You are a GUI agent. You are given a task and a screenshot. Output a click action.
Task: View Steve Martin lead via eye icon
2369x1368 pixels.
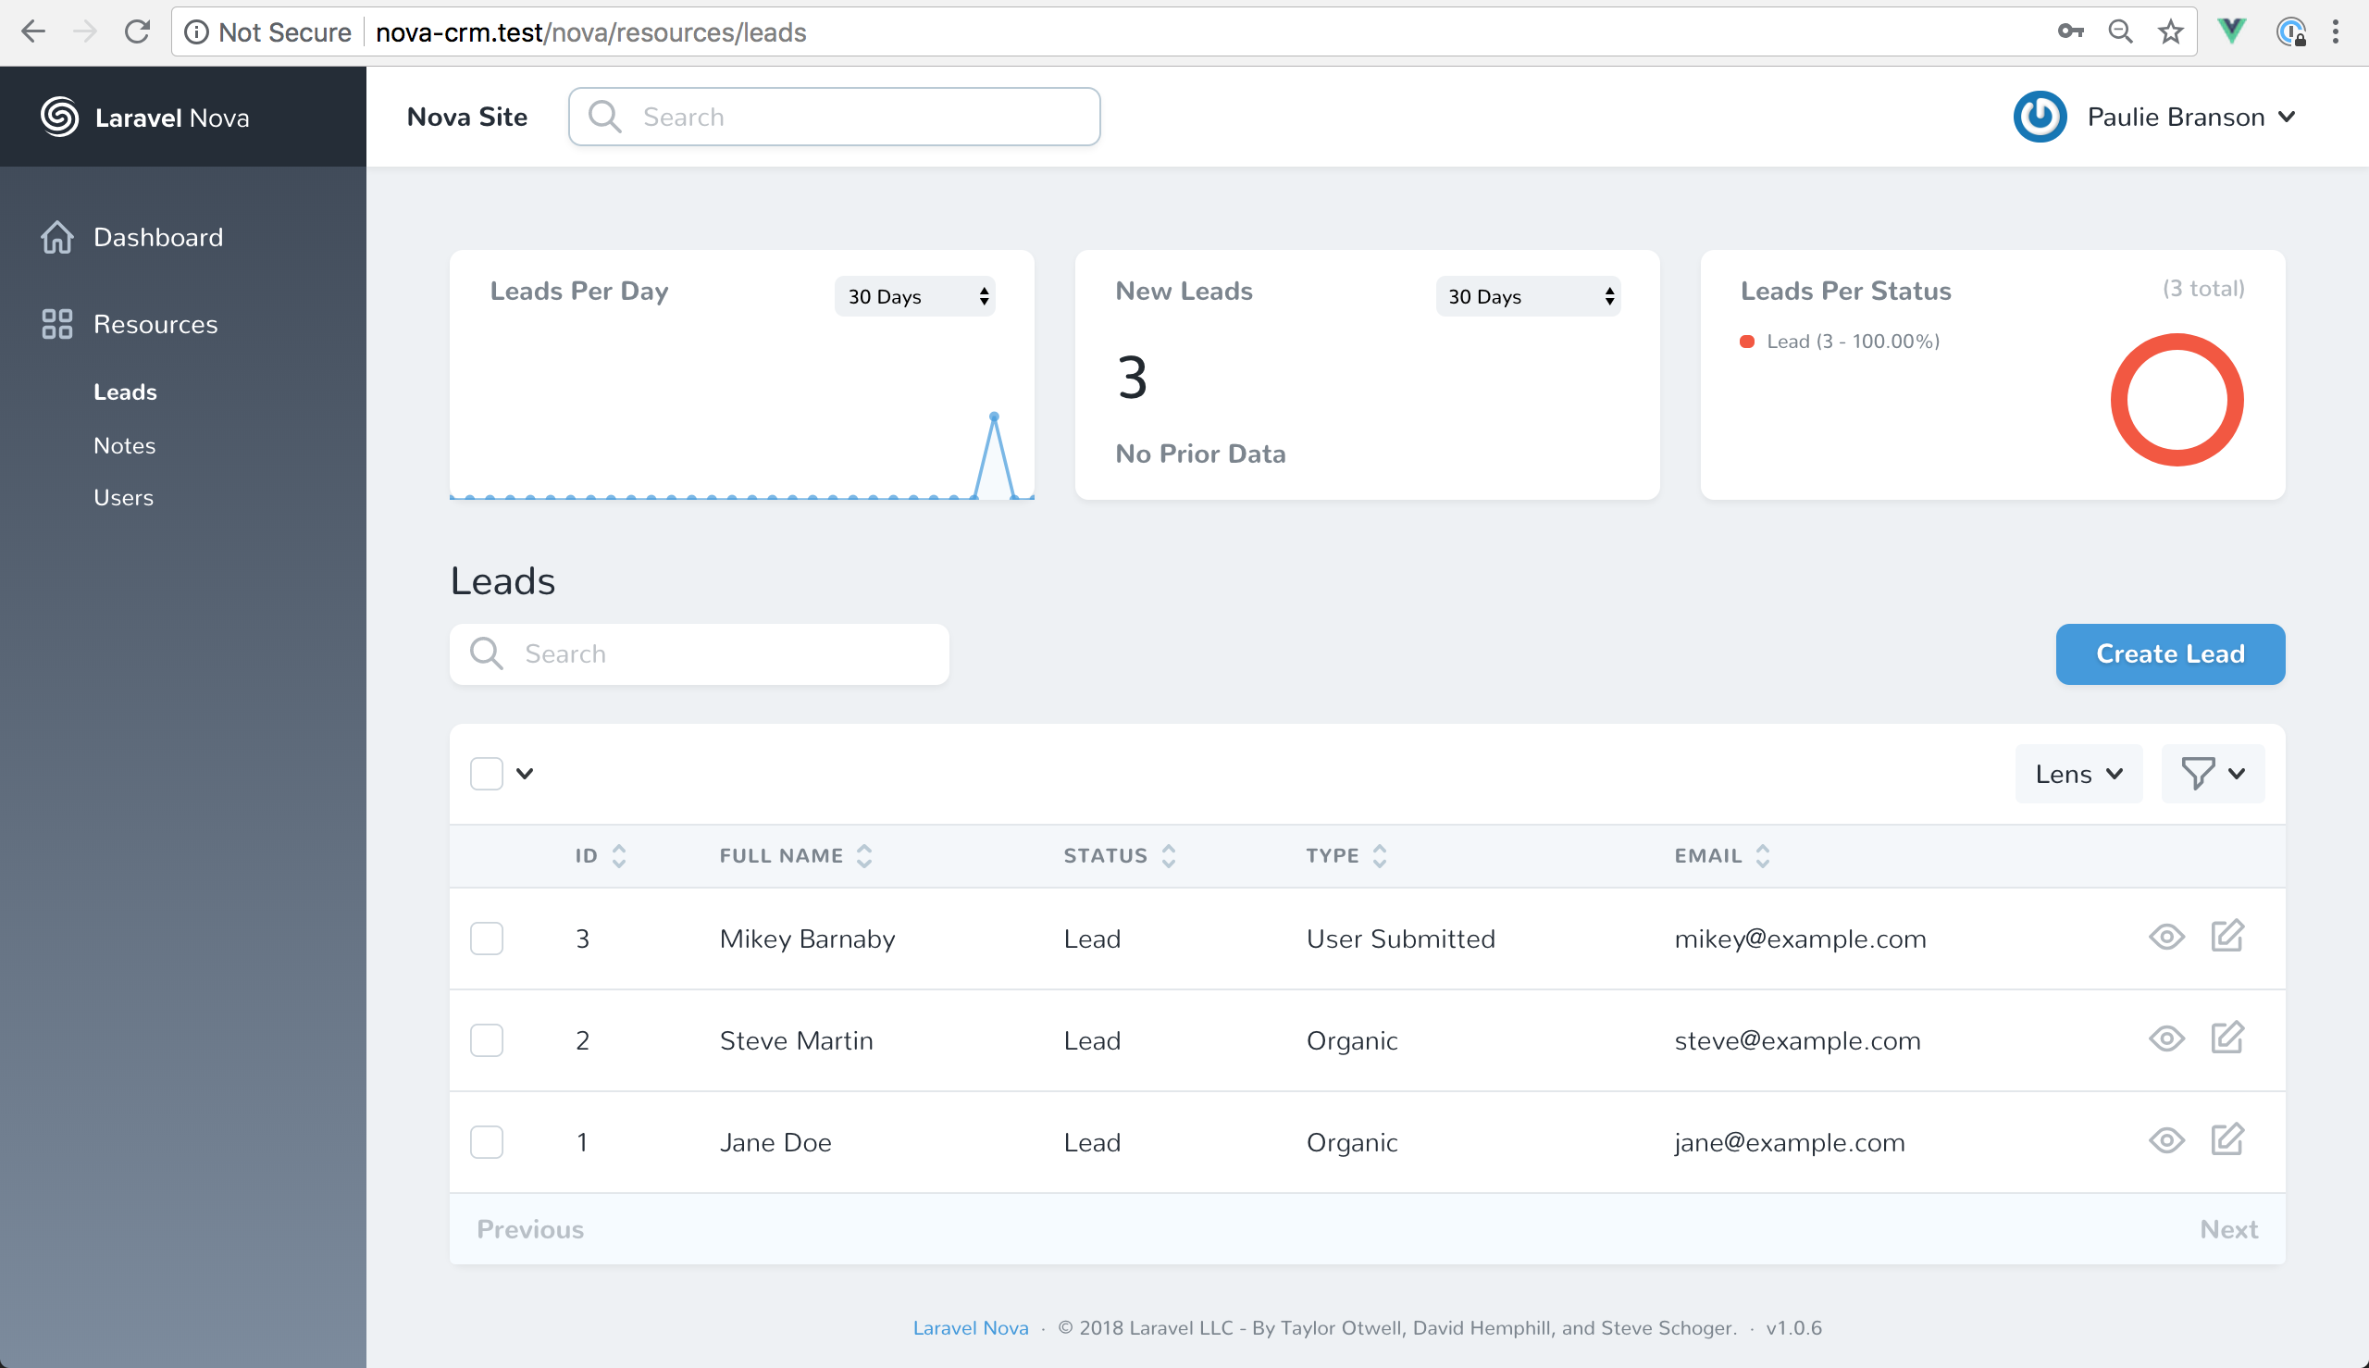tap(2166, 1038)
